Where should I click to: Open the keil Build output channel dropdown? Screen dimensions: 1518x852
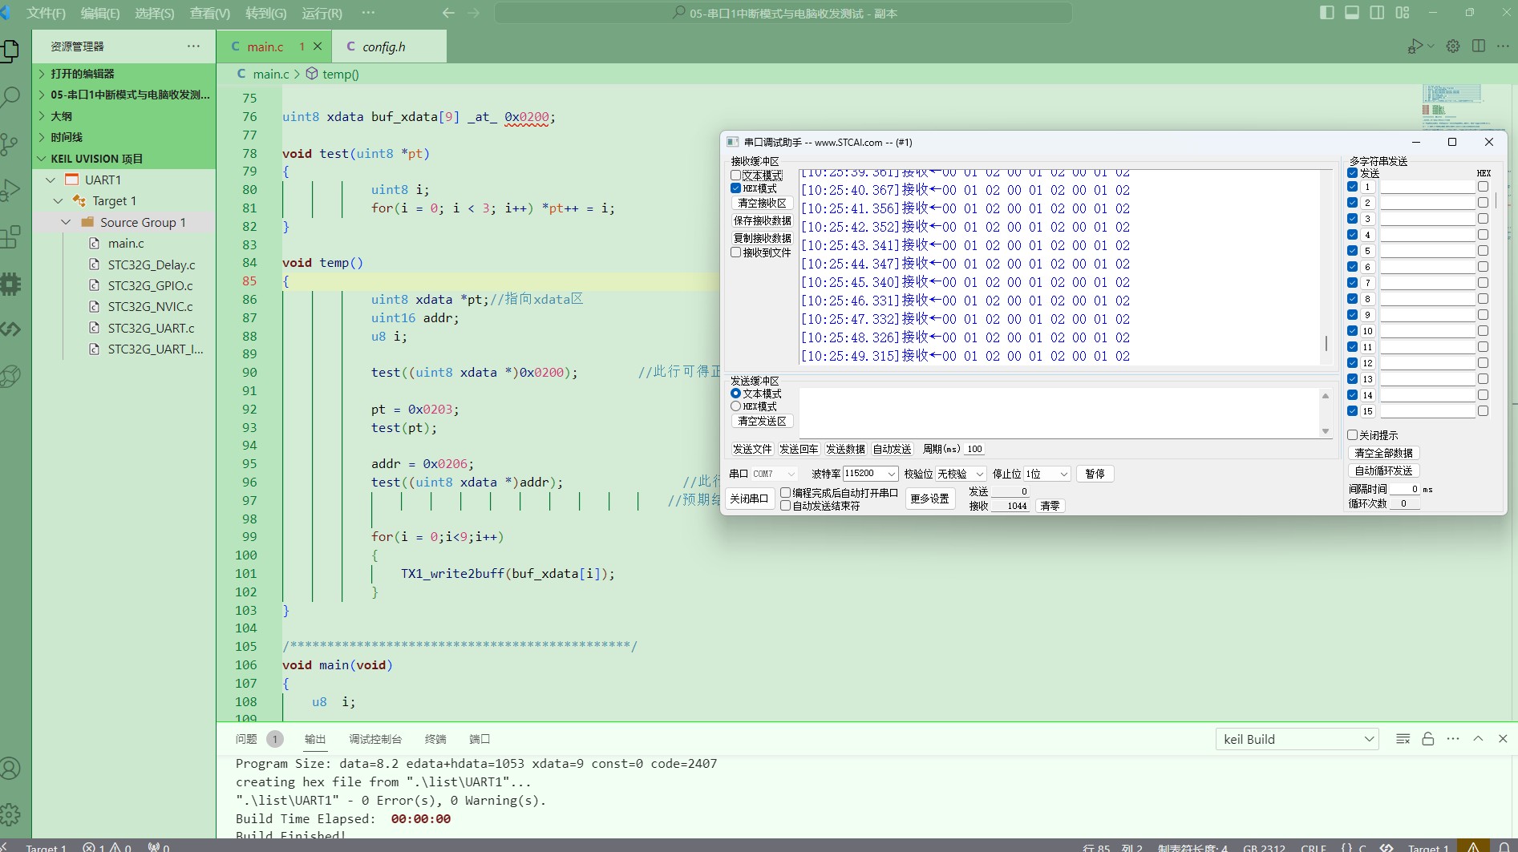click(1297, 739)
